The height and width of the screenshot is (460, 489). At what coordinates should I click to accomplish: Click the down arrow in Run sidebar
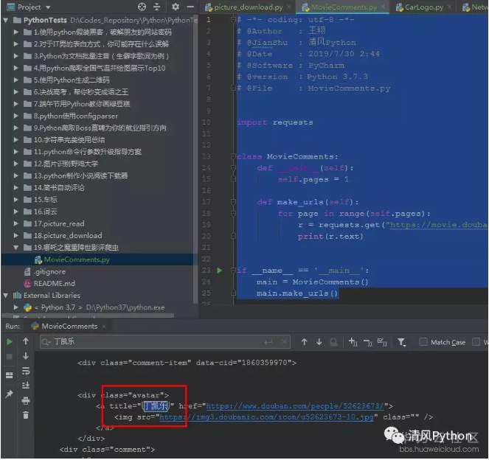pos(26,356)
